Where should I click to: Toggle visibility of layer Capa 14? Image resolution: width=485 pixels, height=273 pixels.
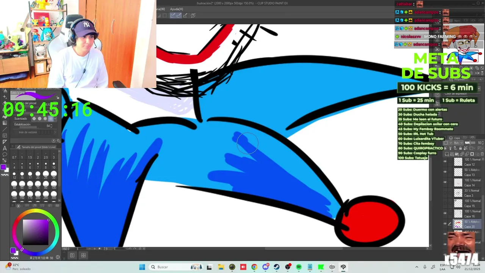pyautogui.click(x=445, y=182)
